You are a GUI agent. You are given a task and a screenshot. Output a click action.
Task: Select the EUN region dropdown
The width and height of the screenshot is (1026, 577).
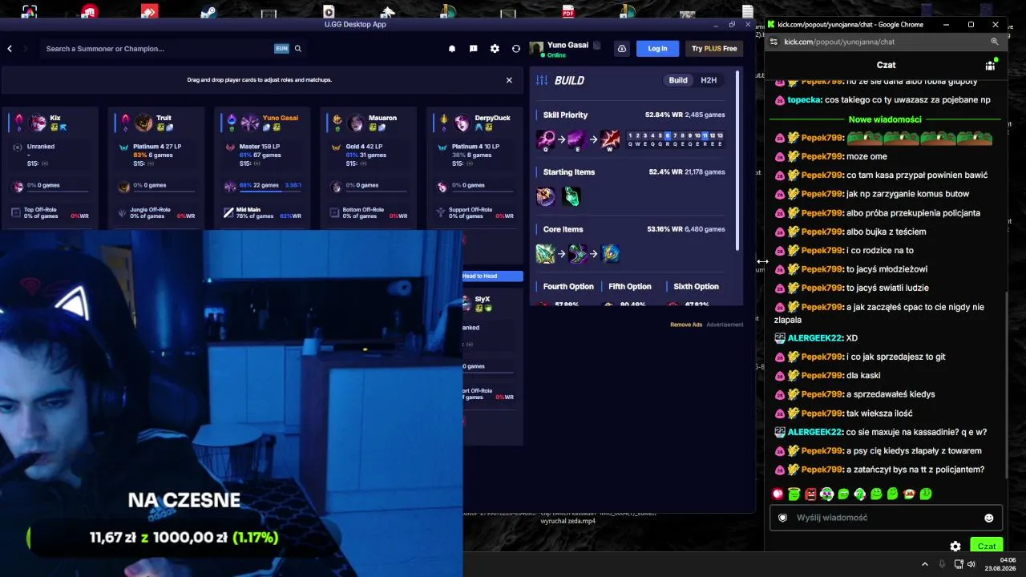[281, 49]
